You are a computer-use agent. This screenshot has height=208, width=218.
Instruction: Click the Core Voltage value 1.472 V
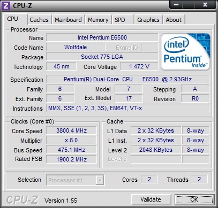tap(139, 66)
